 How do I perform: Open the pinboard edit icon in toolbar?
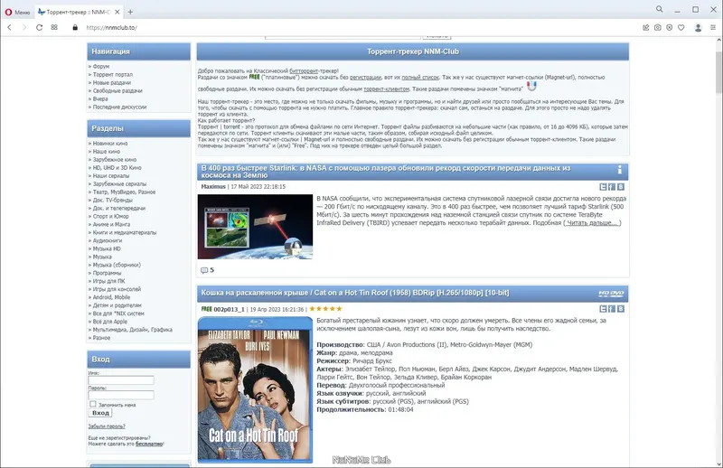[x=646, y=28]
